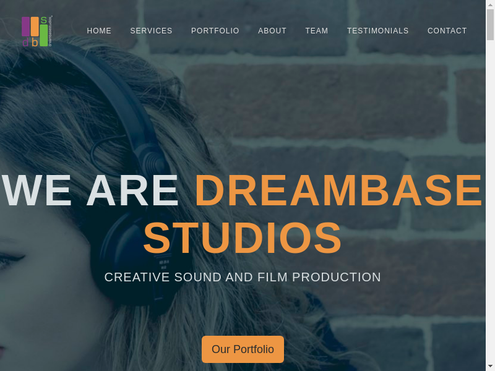Screen dimensions: 495x371
Task: Click the empty scrollbar track area
Action: point(490,202)
